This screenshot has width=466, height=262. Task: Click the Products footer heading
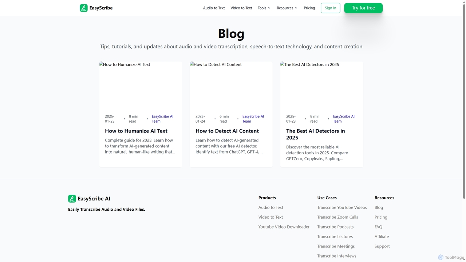tap(267, 198)
